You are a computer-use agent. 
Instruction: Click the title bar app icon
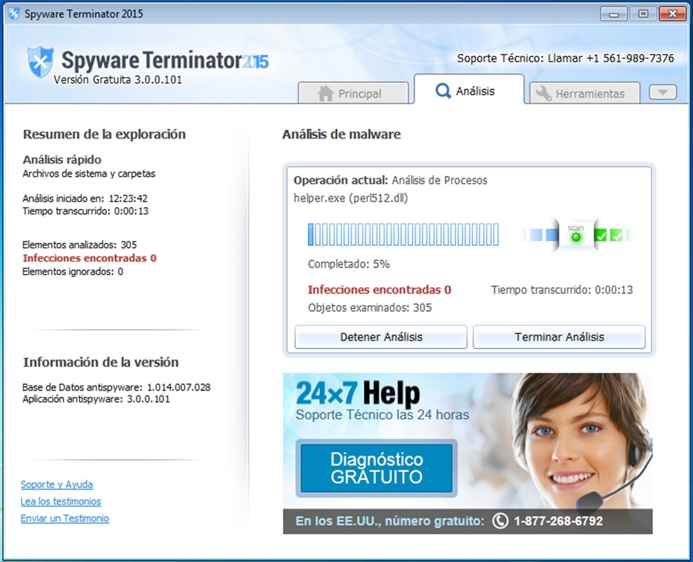coord(14,14)
